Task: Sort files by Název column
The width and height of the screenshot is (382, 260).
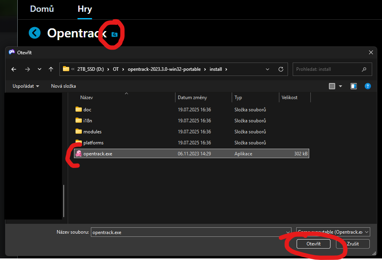Action: pyautogui.click(x=87, y=98)
